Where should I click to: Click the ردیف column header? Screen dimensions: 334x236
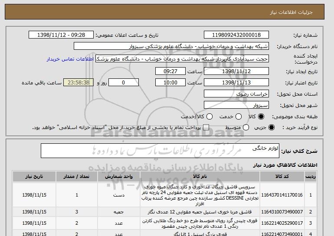(x=311, y=177)
